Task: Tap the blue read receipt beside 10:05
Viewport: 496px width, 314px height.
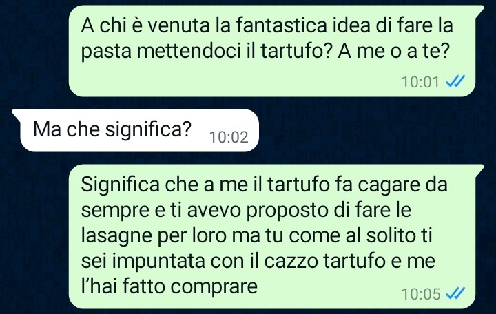Action: click(455, 293)
